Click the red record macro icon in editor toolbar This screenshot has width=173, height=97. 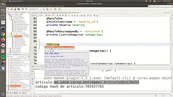coord(88,16)
